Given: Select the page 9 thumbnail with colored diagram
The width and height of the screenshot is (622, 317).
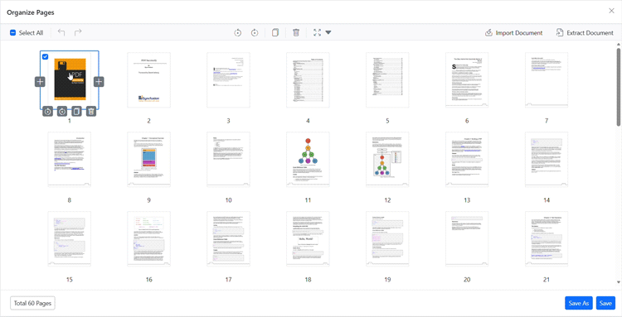Looking at the screenshot, I should (148, 160).
